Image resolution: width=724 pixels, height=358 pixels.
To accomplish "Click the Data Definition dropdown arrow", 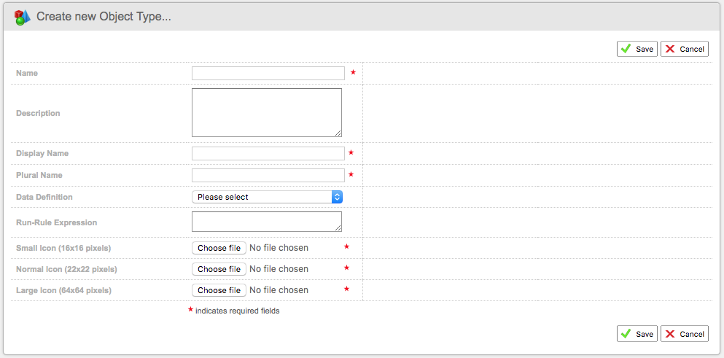I will click(337, 197).
